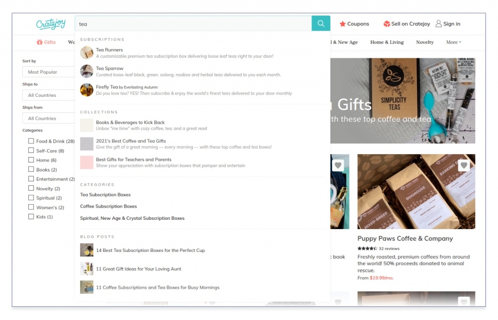Check the Books (2) category
Image resolution: width=498 pixels, height=320 pixels.
click(31, 169)
